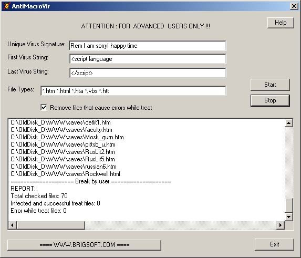Click the horizontal scrollbar thumb in log
The height and width of the screenshot is (258, 301).
coord(51,225)
